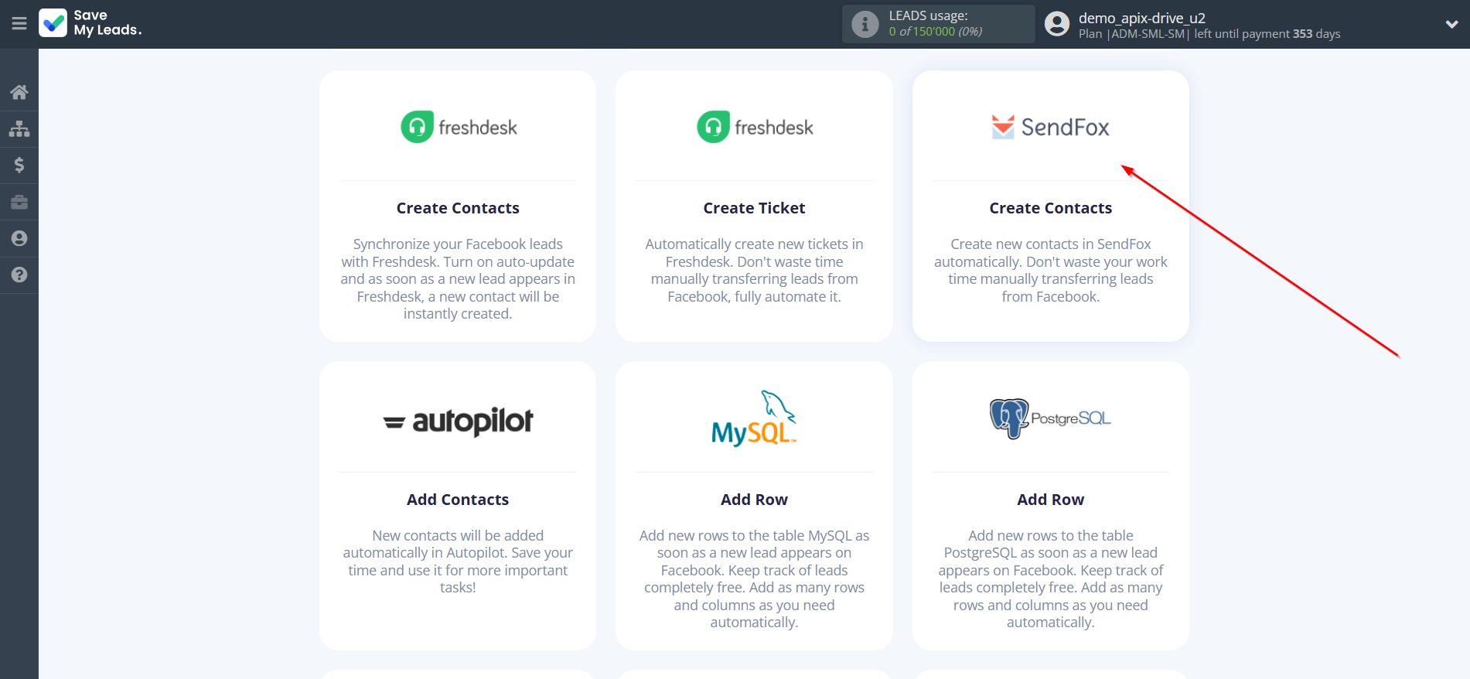The image size is (1470, 679).
Task: Expand the account dropdown chevron
Action: point(1451,24)
